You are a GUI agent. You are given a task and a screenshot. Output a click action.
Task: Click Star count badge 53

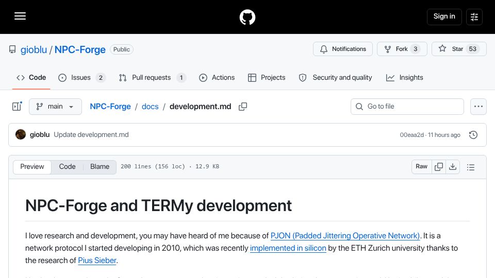tap(473, 49)
